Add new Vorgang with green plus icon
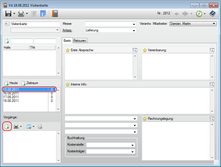 tap(7, 126)
